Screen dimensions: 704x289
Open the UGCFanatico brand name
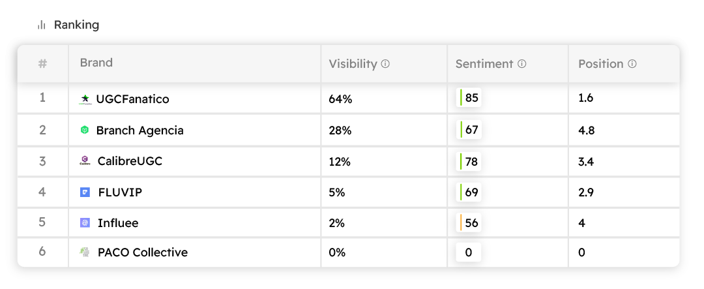click(132, 99)
